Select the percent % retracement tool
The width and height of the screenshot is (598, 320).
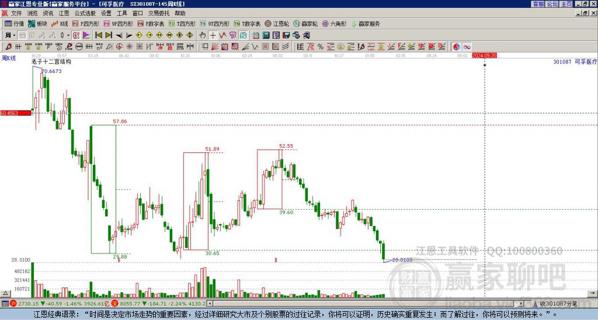tap(321, 47)
